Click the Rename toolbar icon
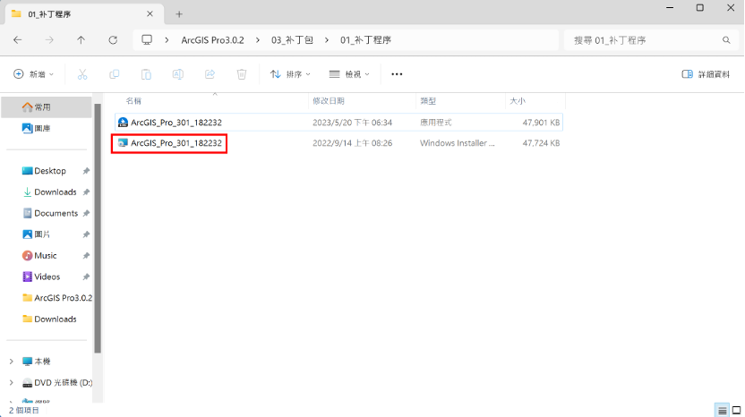 click(177, 74)
